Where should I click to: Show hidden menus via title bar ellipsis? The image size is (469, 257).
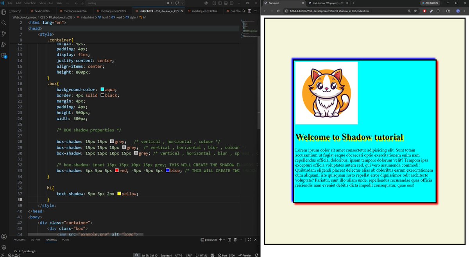click(x=68, y=3)
